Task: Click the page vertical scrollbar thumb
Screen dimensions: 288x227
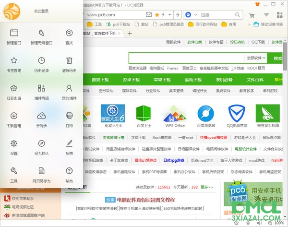Action: point(285,56)
